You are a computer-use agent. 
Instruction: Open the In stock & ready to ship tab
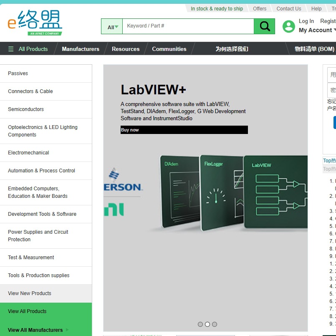click(x=217, y=9)
